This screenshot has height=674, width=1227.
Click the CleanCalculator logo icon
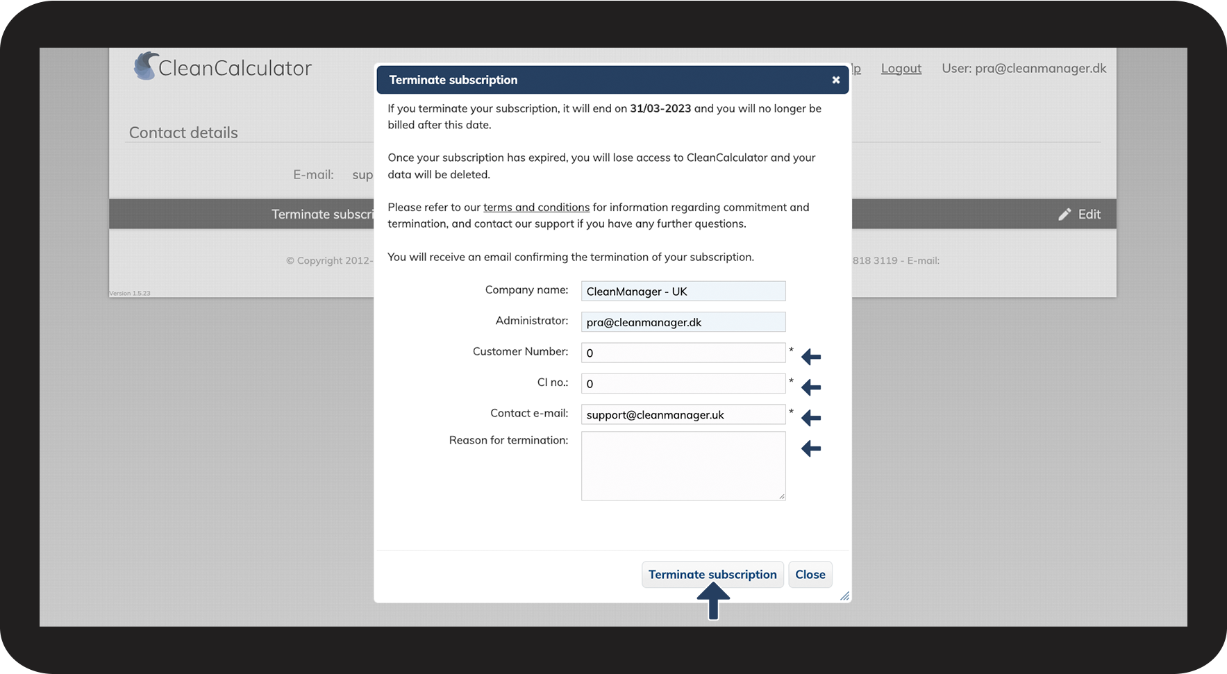(146, 66)
